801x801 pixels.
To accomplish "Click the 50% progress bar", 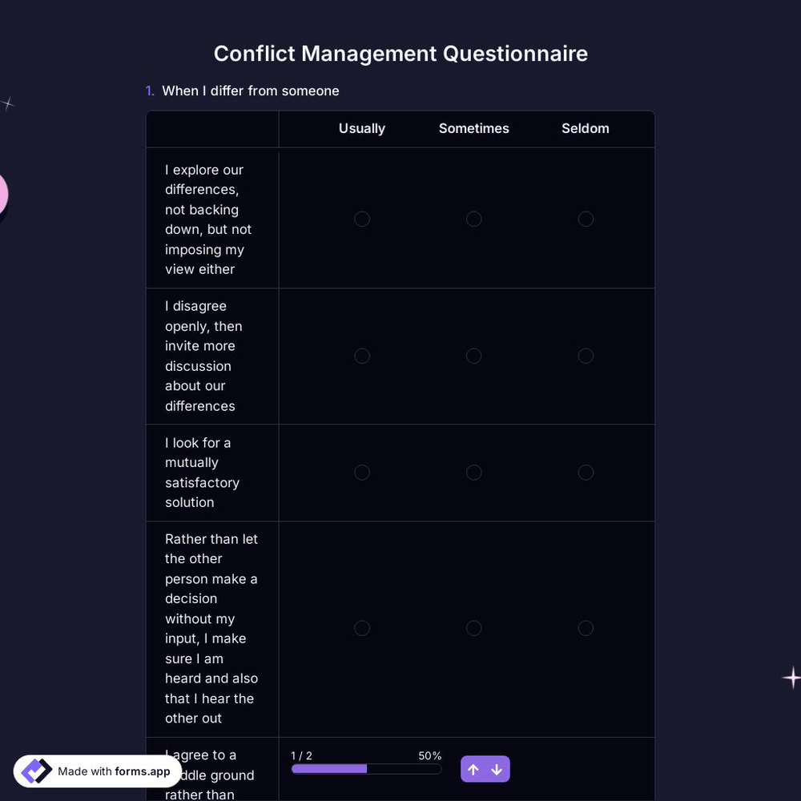I will click(366, 768).
